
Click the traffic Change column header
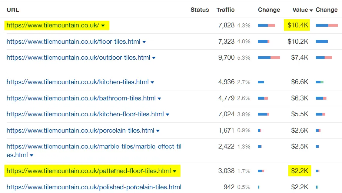[269, 10]
